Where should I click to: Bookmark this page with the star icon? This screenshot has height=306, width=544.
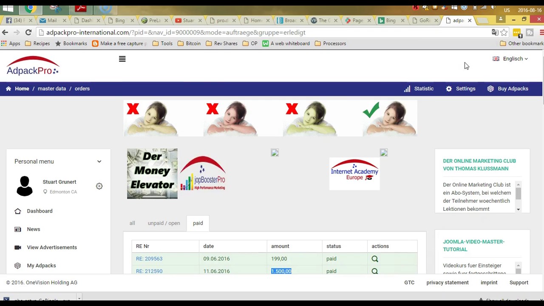(x=504, y=32)
